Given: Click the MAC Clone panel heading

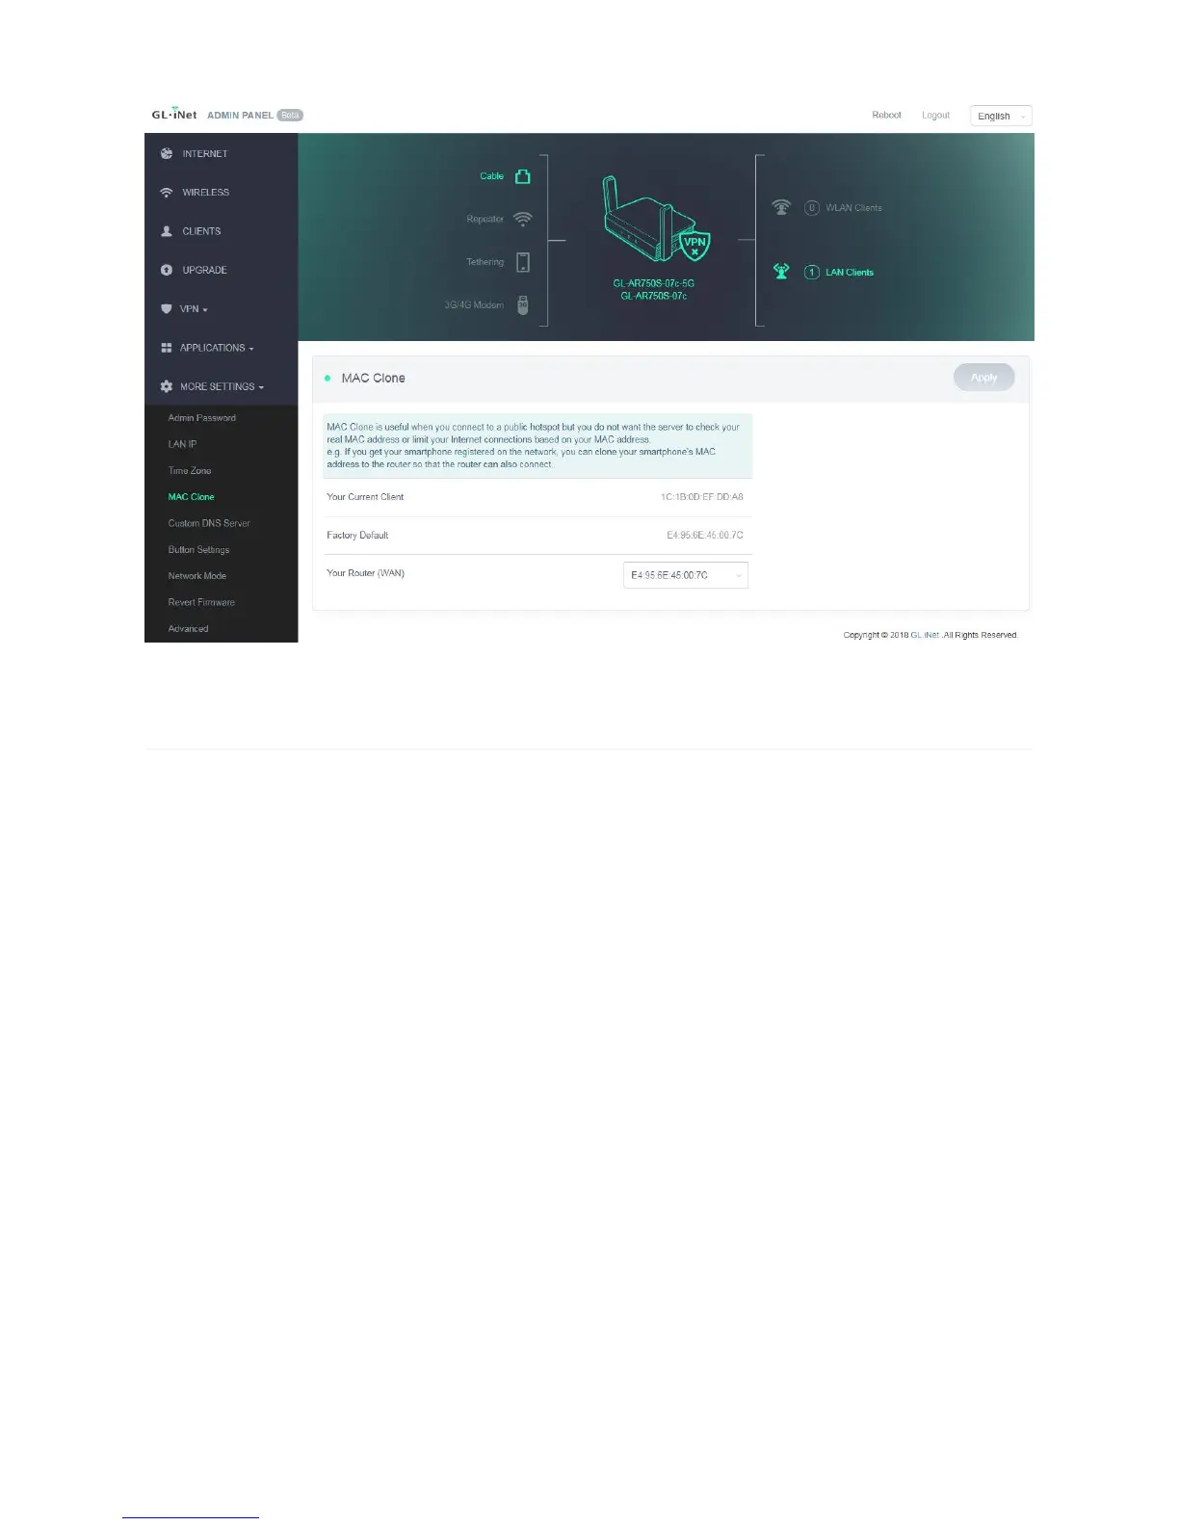Looking at the screenshot, I should [x=373, y=379].
